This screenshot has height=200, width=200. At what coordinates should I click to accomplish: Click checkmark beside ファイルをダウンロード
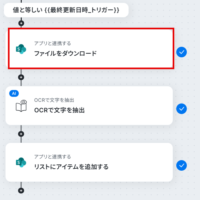[182, 52]
